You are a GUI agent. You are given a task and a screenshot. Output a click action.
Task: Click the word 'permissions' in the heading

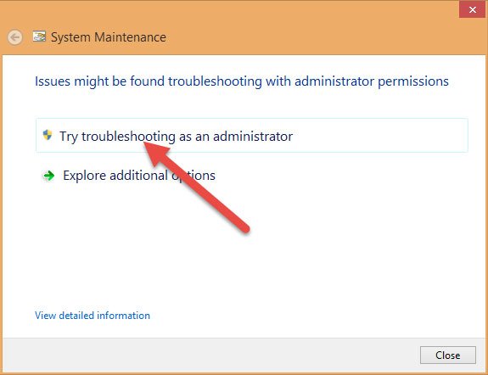[x=413, y=81]
